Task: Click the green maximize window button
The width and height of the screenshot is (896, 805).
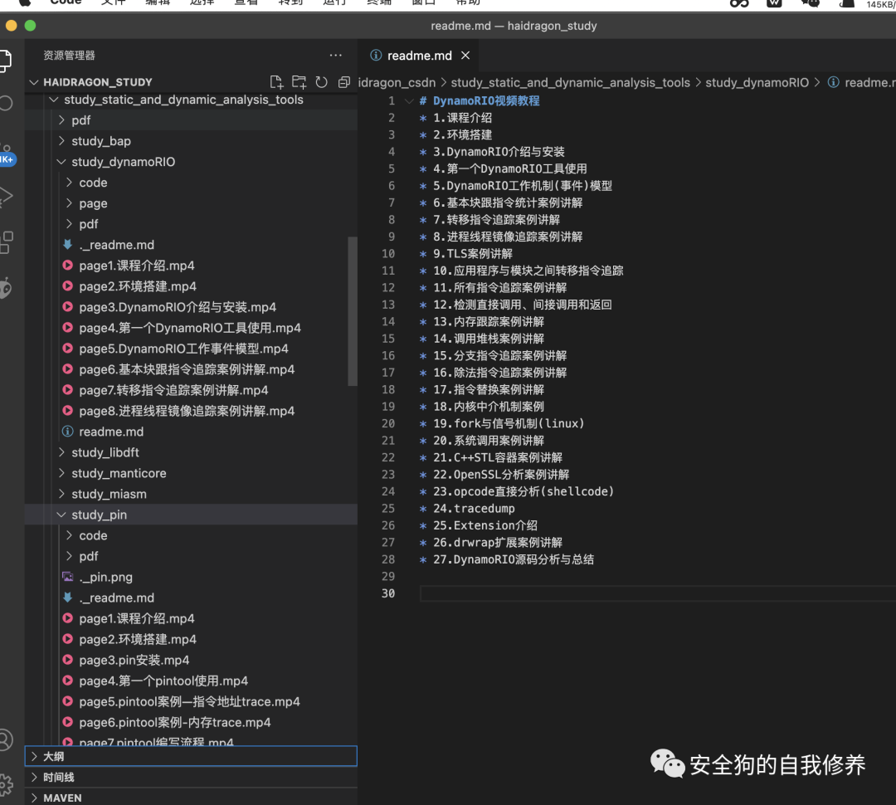Action: (x=31, y=26)
